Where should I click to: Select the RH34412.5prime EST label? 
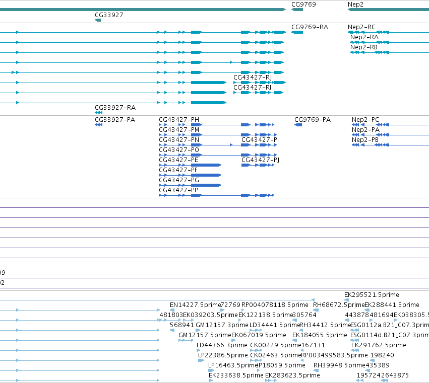[325, 325]
